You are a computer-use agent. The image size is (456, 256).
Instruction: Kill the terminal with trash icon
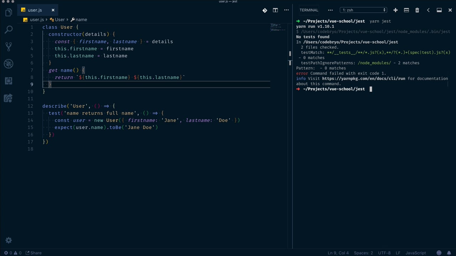[x=417, y=10]
